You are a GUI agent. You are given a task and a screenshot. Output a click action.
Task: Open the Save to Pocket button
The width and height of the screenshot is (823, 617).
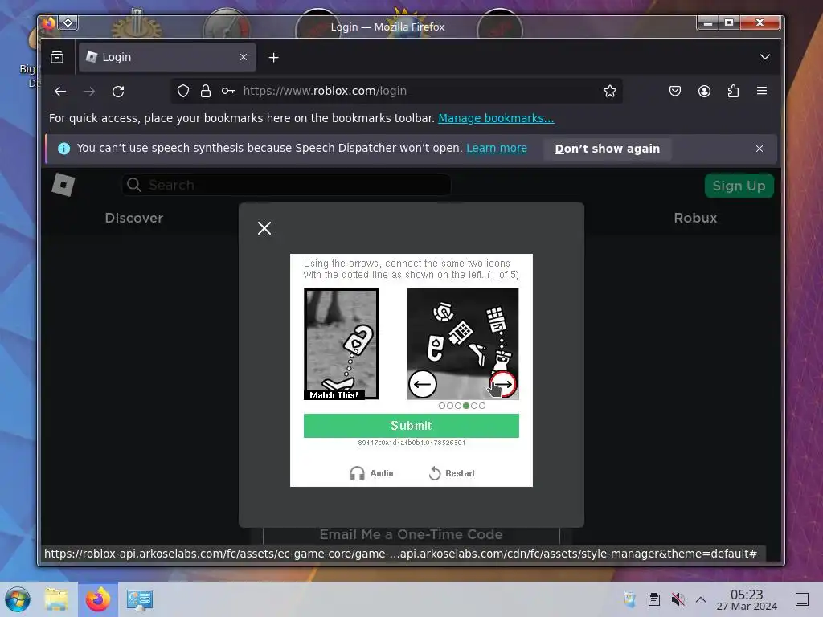click(x=675, y=92)
